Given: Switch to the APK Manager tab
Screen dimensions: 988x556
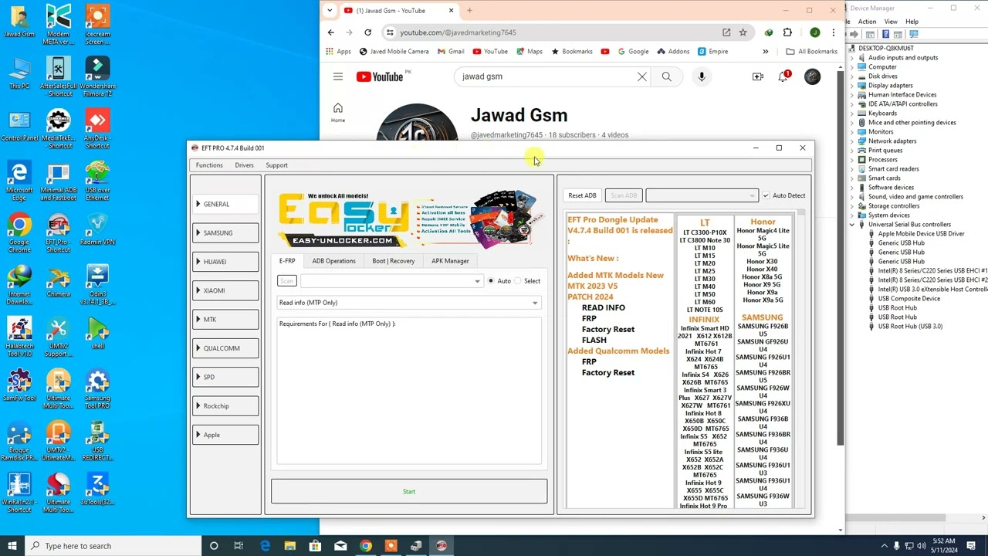Looking at the screenshot, I should point(450,261).
